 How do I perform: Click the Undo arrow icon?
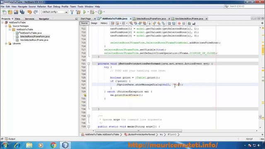click(x=29, y=12)
